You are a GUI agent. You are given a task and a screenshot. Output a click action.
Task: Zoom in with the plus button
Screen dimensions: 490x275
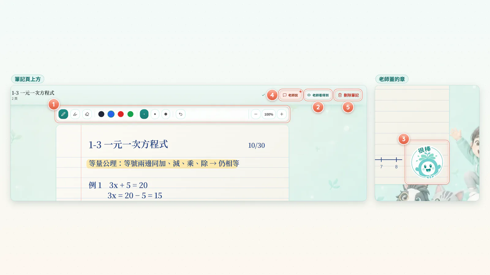282,114
